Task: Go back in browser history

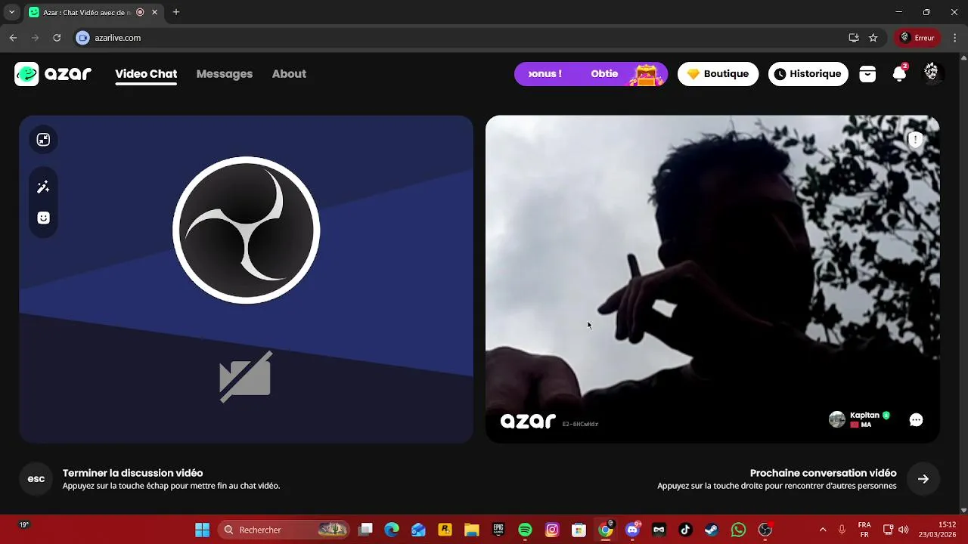Action: [13, 38]
